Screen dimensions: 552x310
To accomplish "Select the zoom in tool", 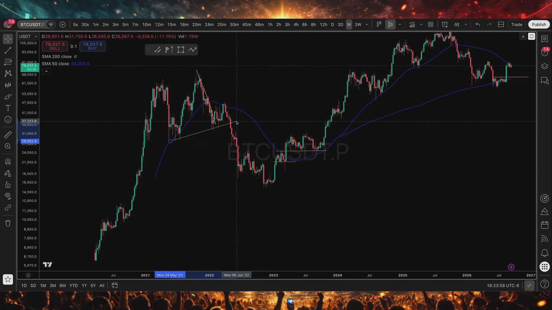I will (x=8, y=146).
